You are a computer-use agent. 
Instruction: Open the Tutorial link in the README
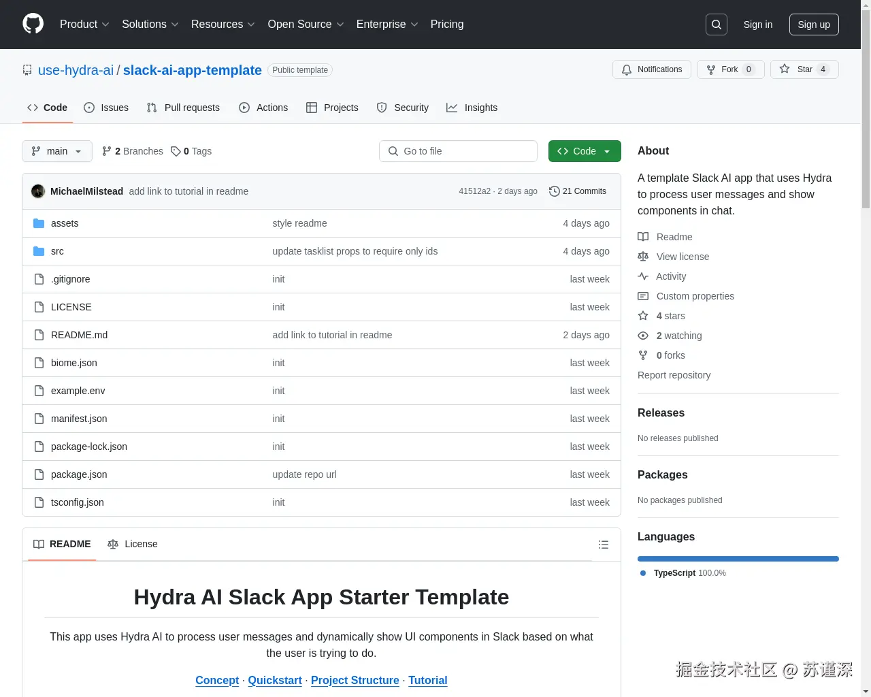point(427,680)
